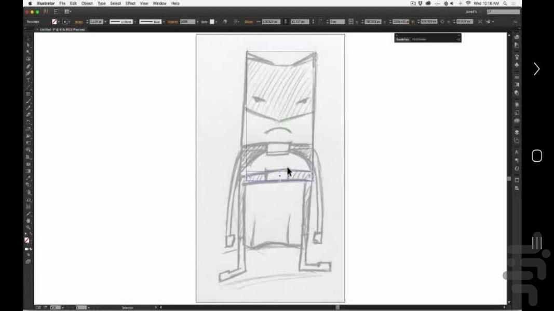Open the Dropbox menu bar icon

(421, 4)
